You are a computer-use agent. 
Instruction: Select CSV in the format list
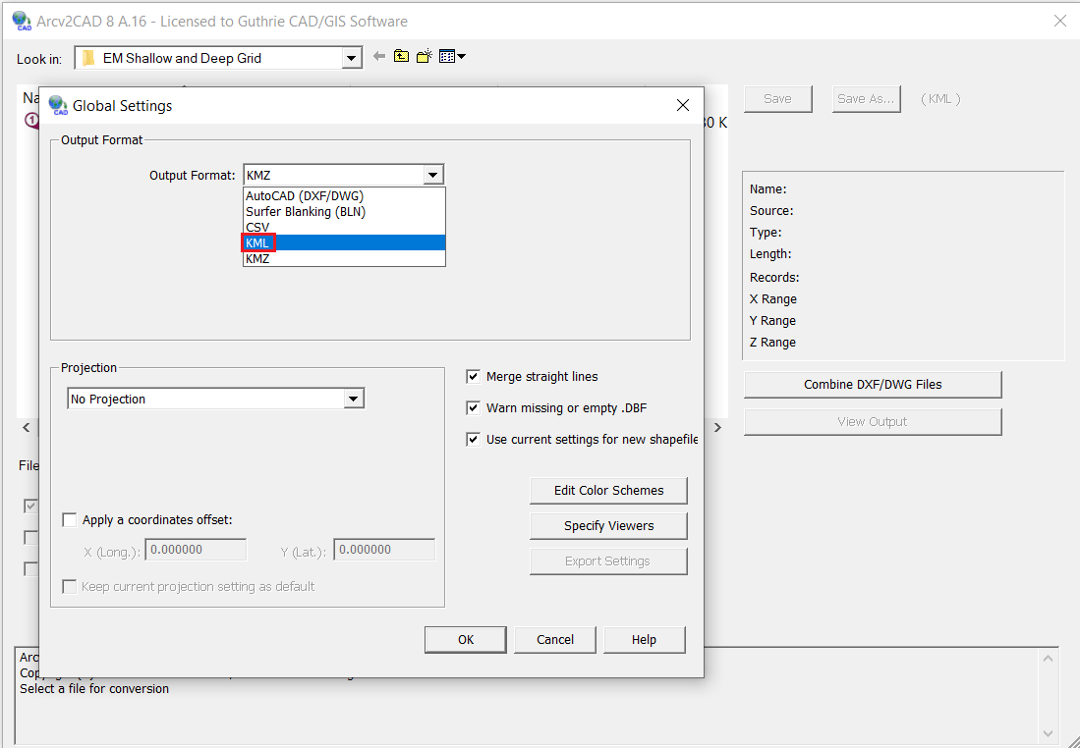click(344, 227)
